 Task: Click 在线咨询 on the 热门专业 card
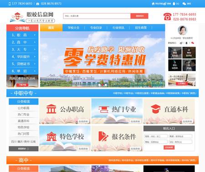(x=135, y=121)
